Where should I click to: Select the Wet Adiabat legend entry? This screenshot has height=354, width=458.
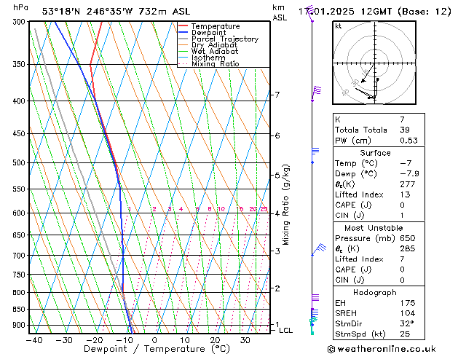click(x=216, y=52)
